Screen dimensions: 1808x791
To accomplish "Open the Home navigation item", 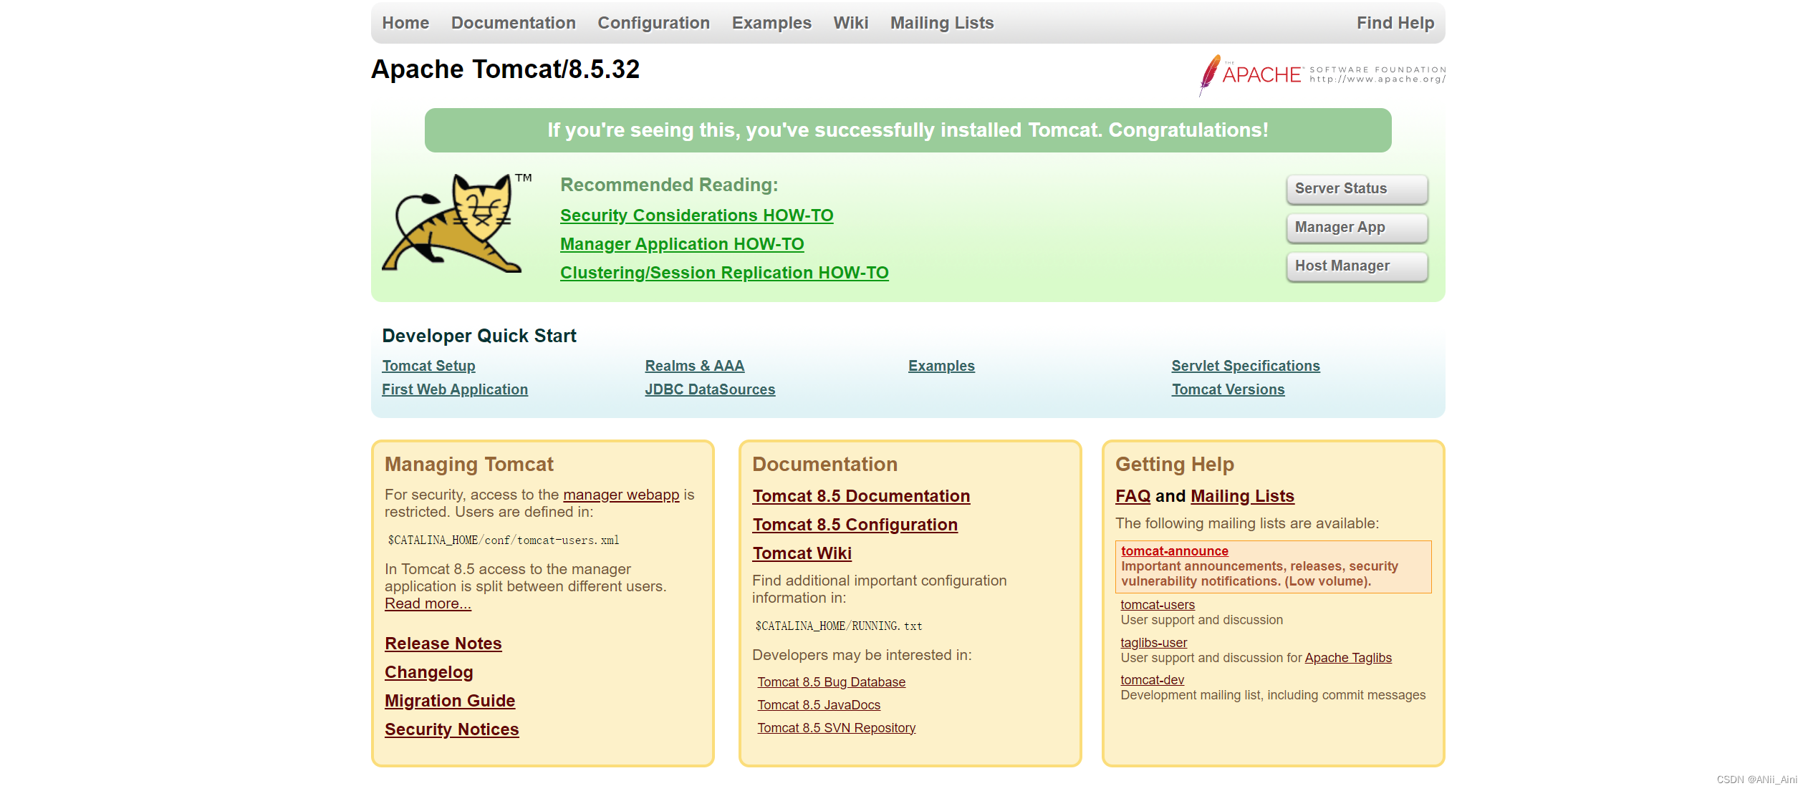I will point(405,23).
